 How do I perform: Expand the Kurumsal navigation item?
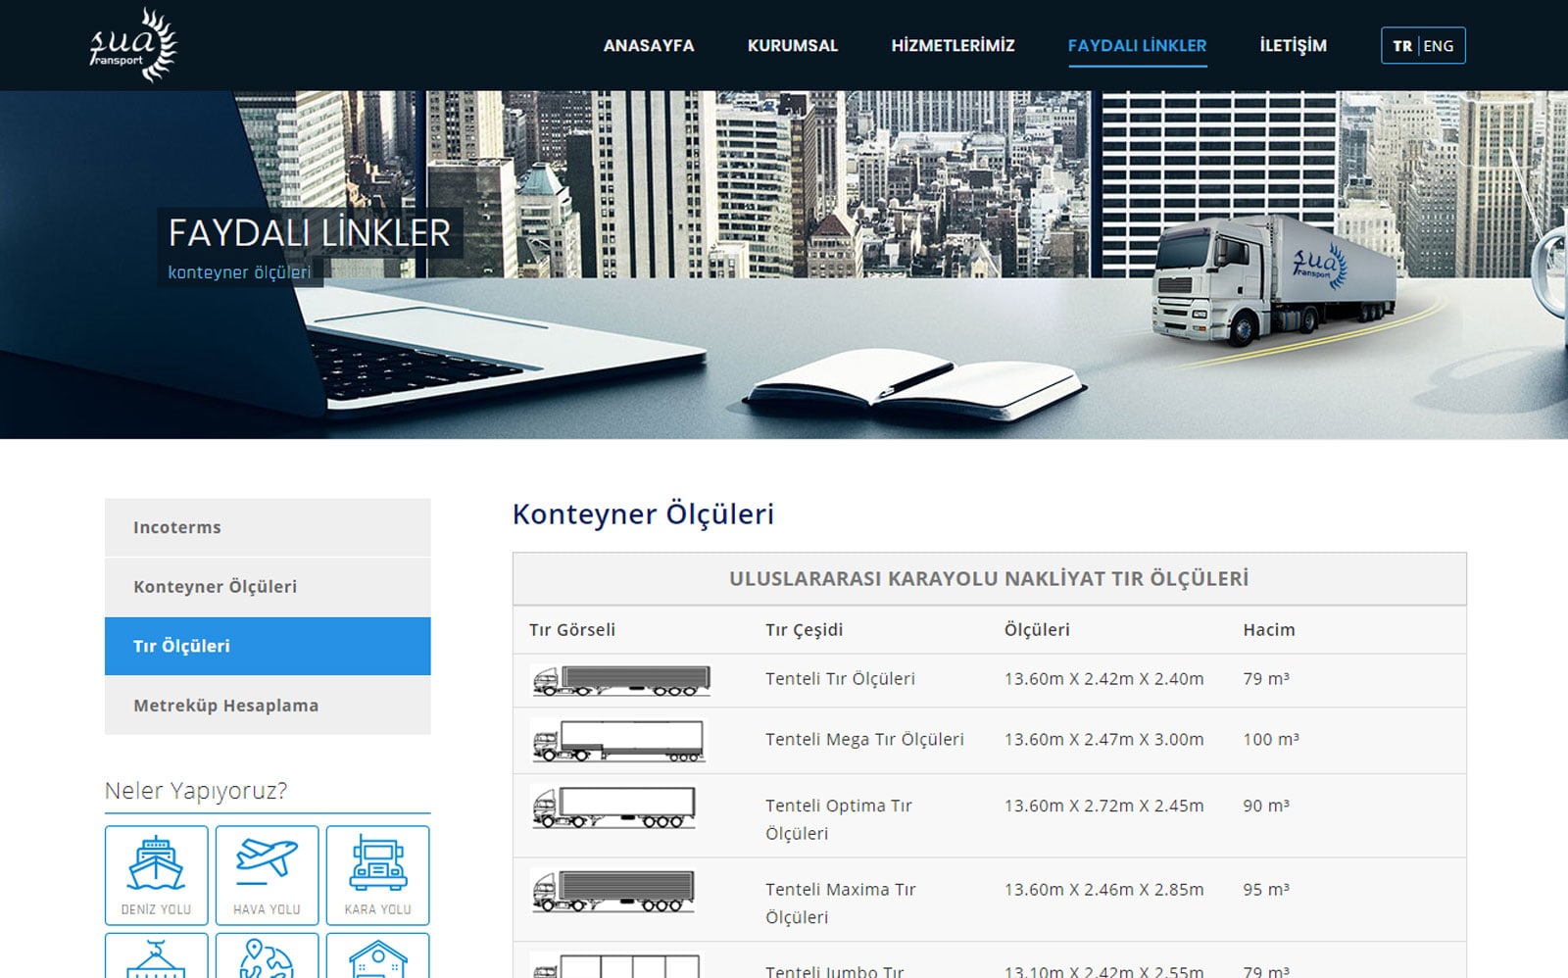(792, 45)
